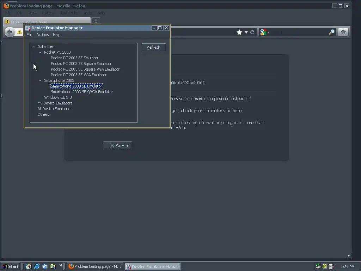
Task: Select My Device Emulators node
Action: (55, 103)
